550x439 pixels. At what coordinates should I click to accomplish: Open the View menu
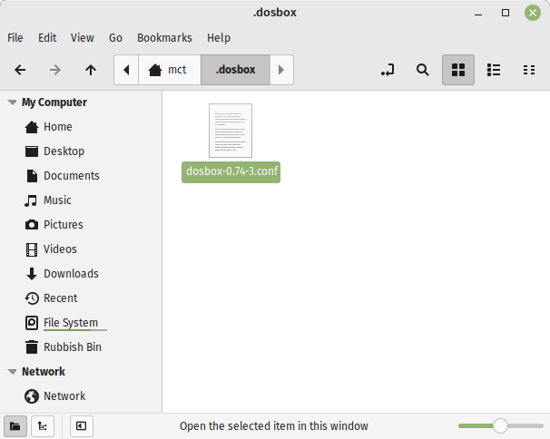pos(83,37)
